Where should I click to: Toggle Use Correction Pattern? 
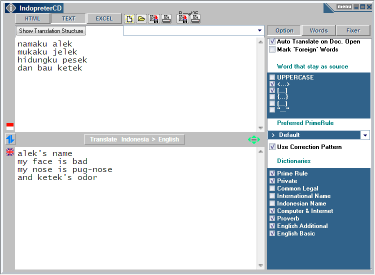coord(272,147)
